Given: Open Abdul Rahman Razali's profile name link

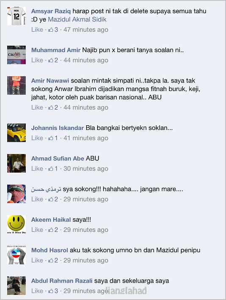Looking at the screenshot, I should pos(62,281).
